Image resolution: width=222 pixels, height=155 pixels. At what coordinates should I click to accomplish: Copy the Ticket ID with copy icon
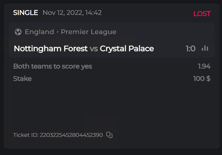[109, 135]
